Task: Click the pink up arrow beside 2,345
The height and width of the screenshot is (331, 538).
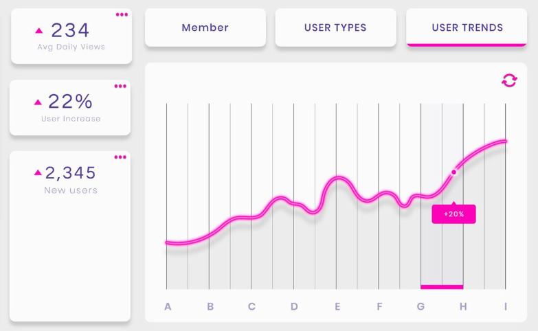Action: [x=38, y=173]
